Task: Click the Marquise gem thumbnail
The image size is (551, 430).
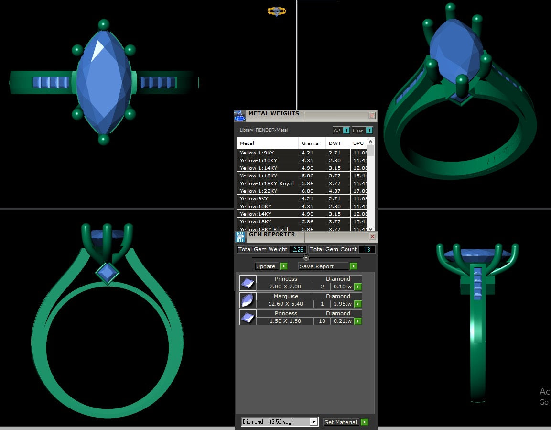Action: [x=248, y=300]
